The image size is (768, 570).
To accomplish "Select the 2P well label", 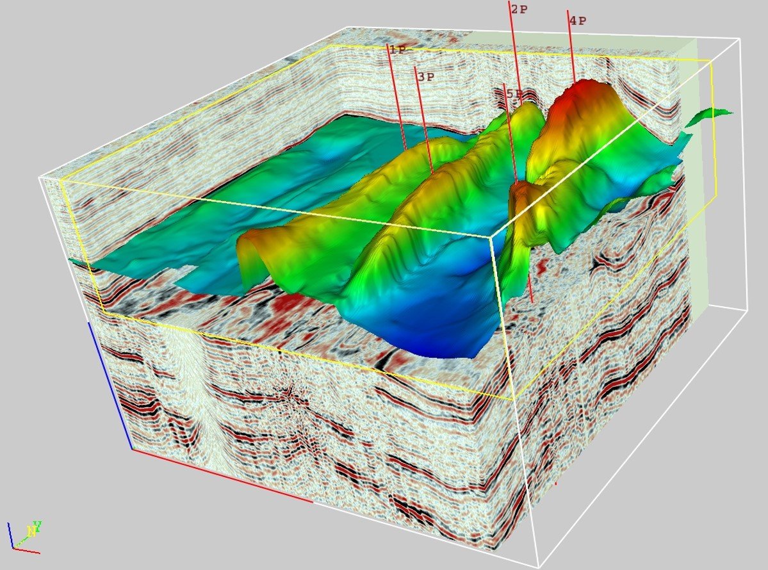I will tap(518, 10).
